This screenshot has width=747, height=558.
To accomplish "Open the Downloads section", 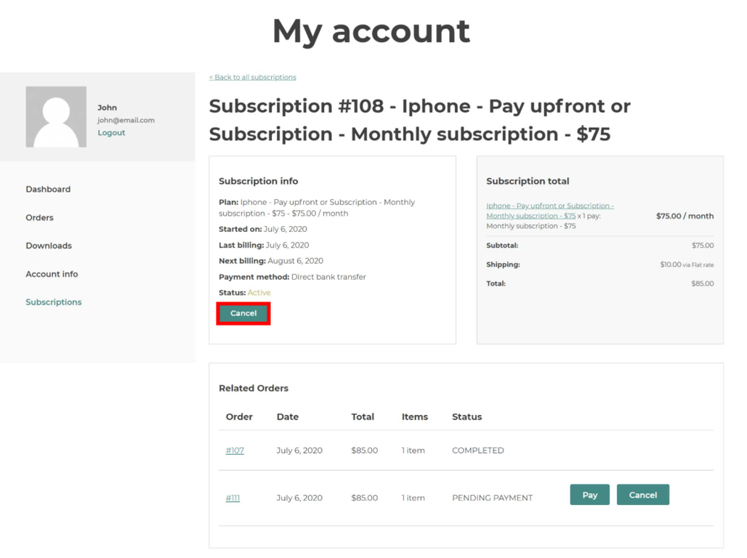I will coord(48,246).
